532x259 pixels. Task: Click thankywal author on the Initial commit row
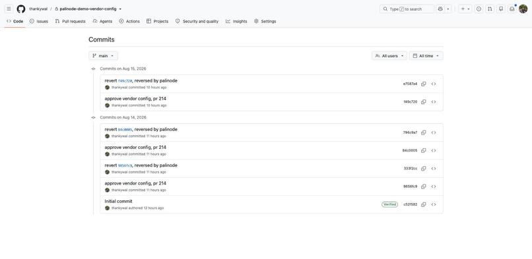click(119, 208)
